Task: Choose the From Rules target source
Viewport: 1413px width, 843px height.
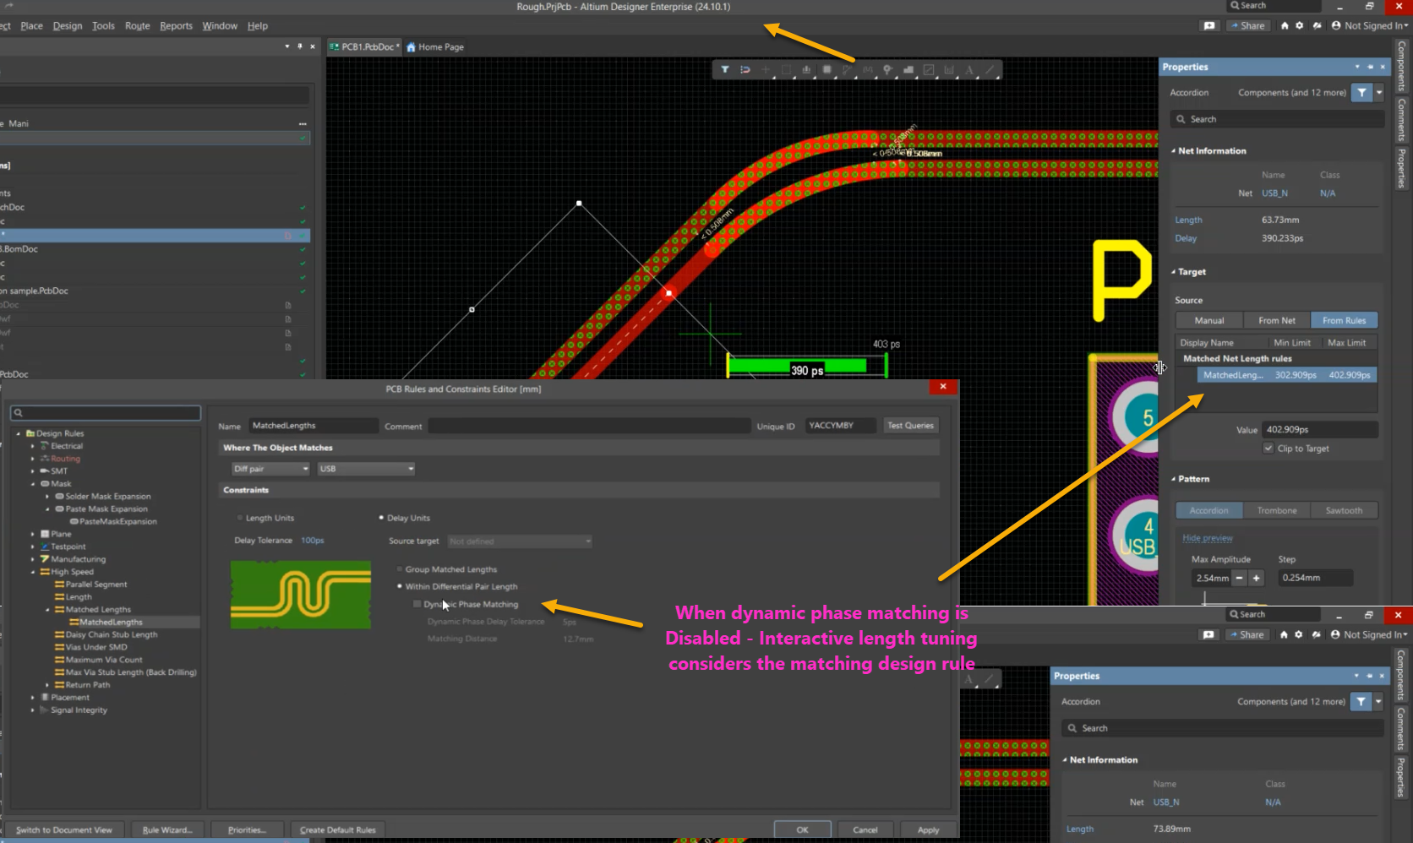Action: pyautogui.click(x=1345, y=320)
